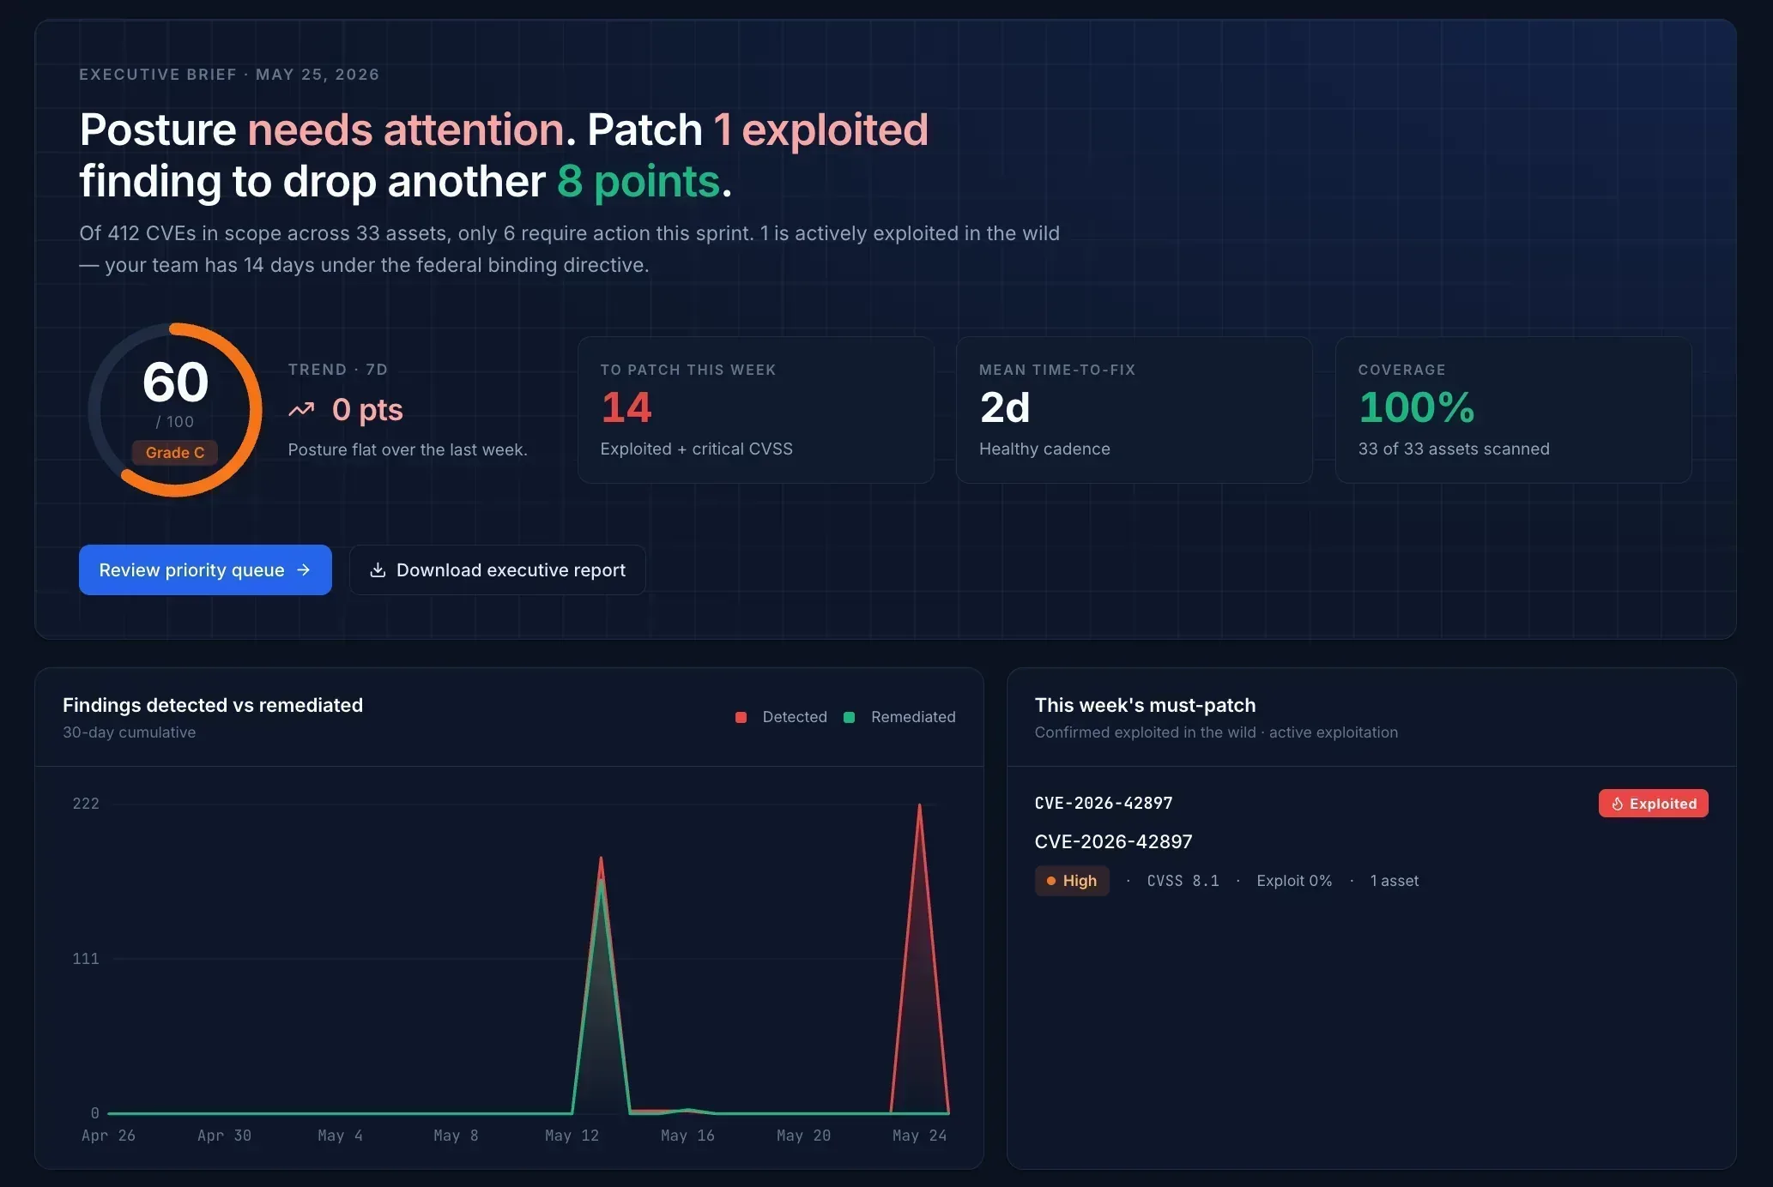Image resolution: width=1773 pixels, height=1187 pixels.
Task: Open the Coverage 100% card
Action: (1513, 410)
